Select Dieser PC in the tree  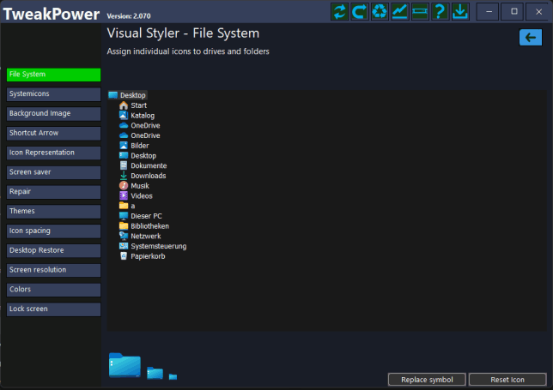click(146, 216)
